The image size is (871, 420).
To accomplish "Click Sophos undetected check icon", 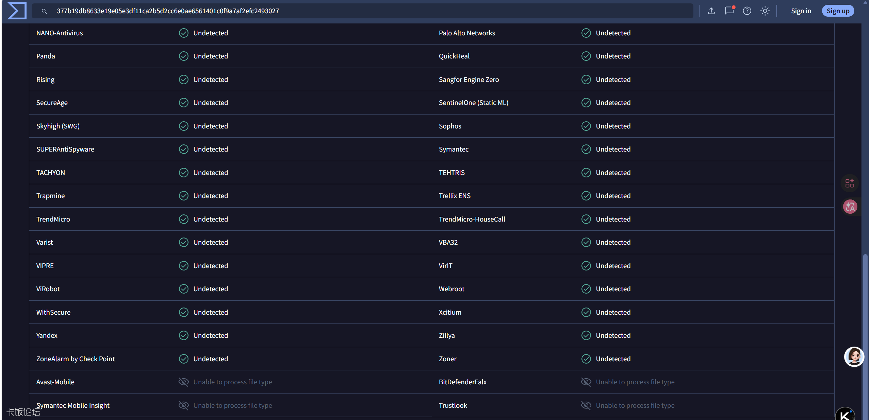I will pyautogui.click(x=586, y=126).
